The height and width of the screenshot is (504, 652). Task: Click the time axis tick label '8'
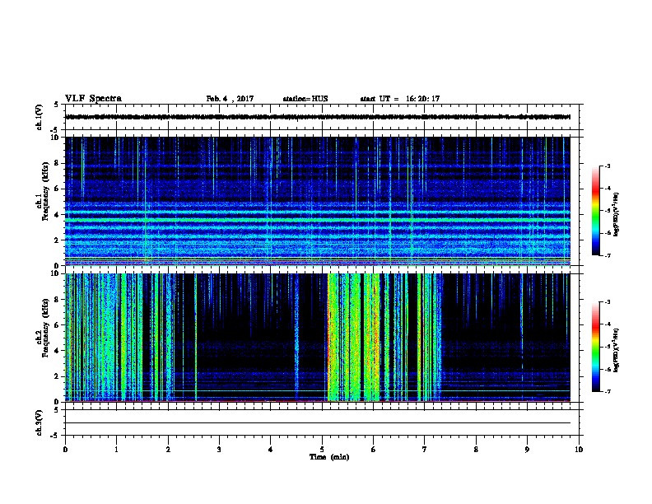tap(476, 449)
